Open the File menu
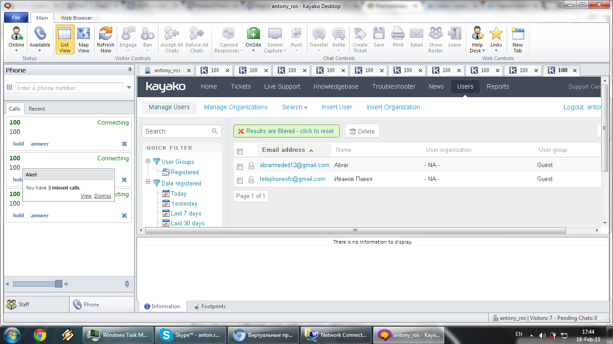The width and height of the screenshot is (613, 344). 16,17
